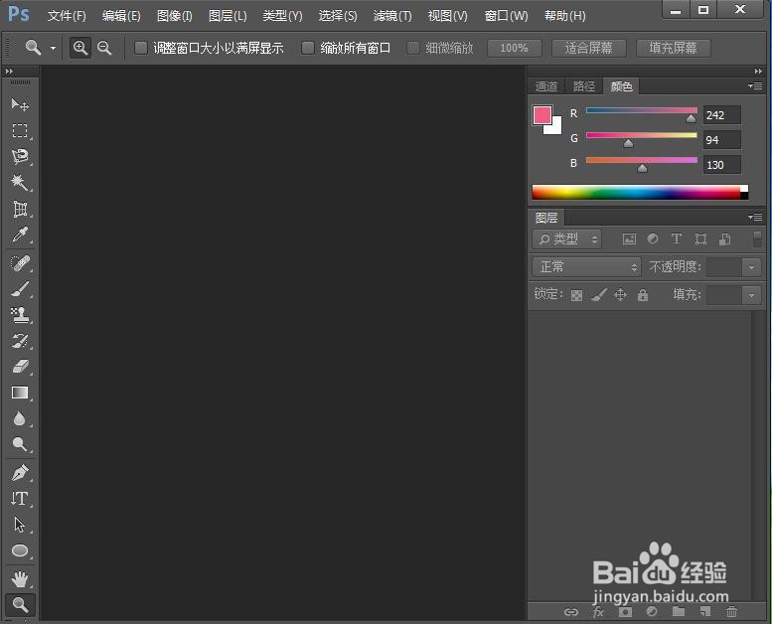Toggle lock image pixels

tap(599, 295)
